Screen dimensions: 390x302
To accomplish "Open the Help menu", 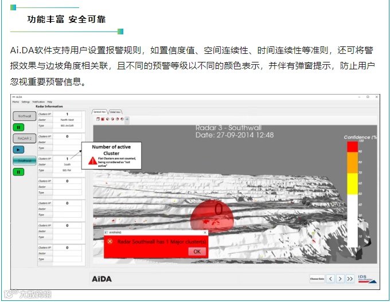I will click(50, 101).
